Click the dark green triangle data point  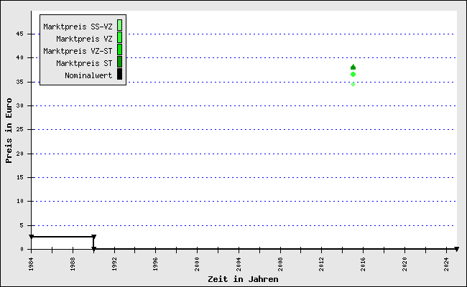tap(353, 67)
